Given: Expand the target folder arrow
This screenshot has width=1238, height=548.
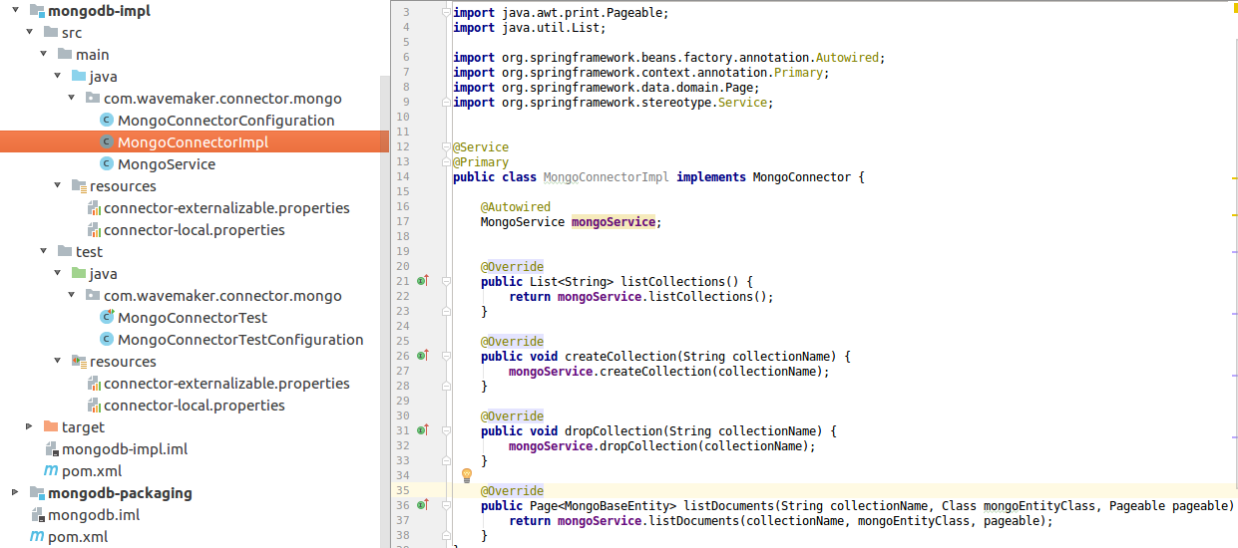Looking at the screenshot, I should coord(29,427).
